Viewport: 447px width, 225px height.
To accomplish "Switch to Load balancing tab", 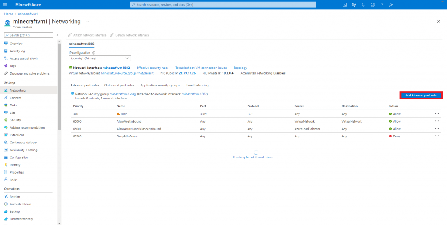I will click(197, 85).
